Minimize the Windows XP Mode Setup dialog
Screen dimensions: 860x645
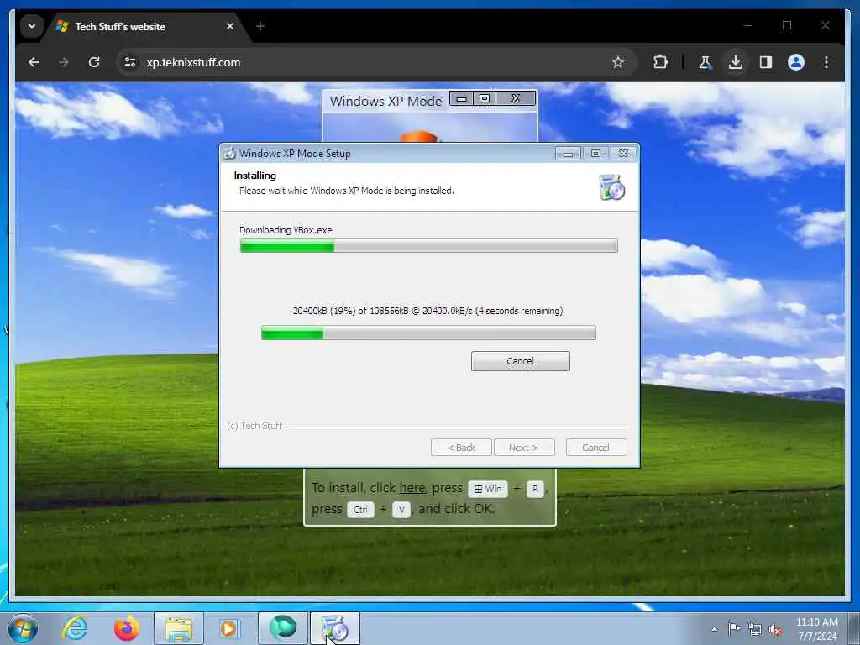point(568,154)
